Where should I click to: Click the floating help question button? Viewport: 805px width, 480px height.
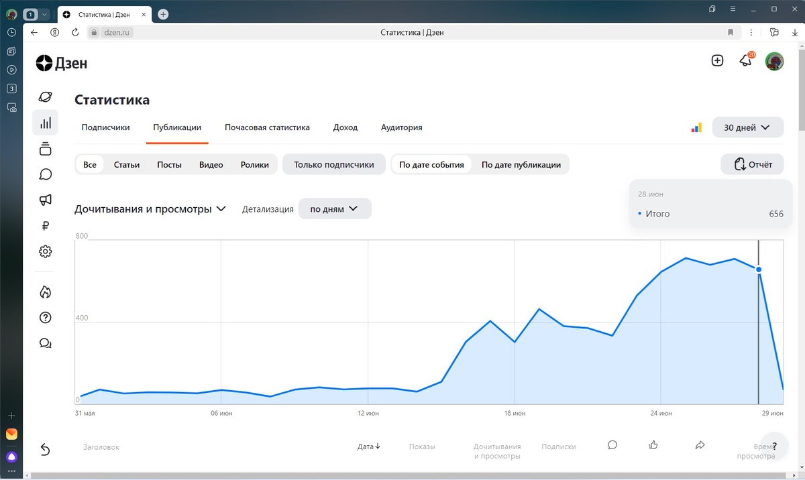coord(775,445)
